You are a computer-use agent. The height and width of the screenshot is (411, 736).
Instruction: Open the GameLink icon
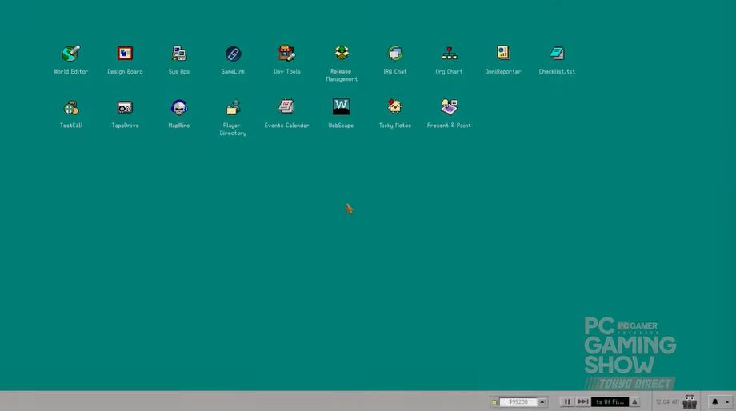tap(233, 54)
